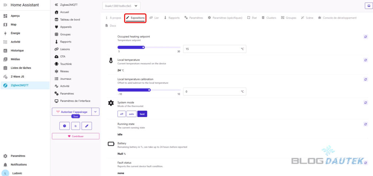Switch to Clusters tab

pyautogui.click(x=269, y=18)
